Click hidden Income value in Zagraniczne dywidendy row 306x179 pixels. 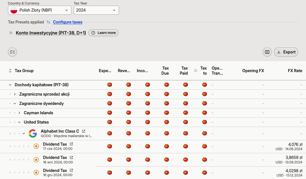(148, 103)
